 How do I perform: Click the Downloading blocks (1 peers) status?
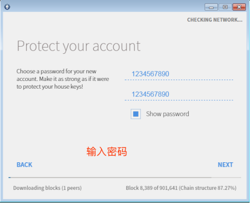click(47, 188)
